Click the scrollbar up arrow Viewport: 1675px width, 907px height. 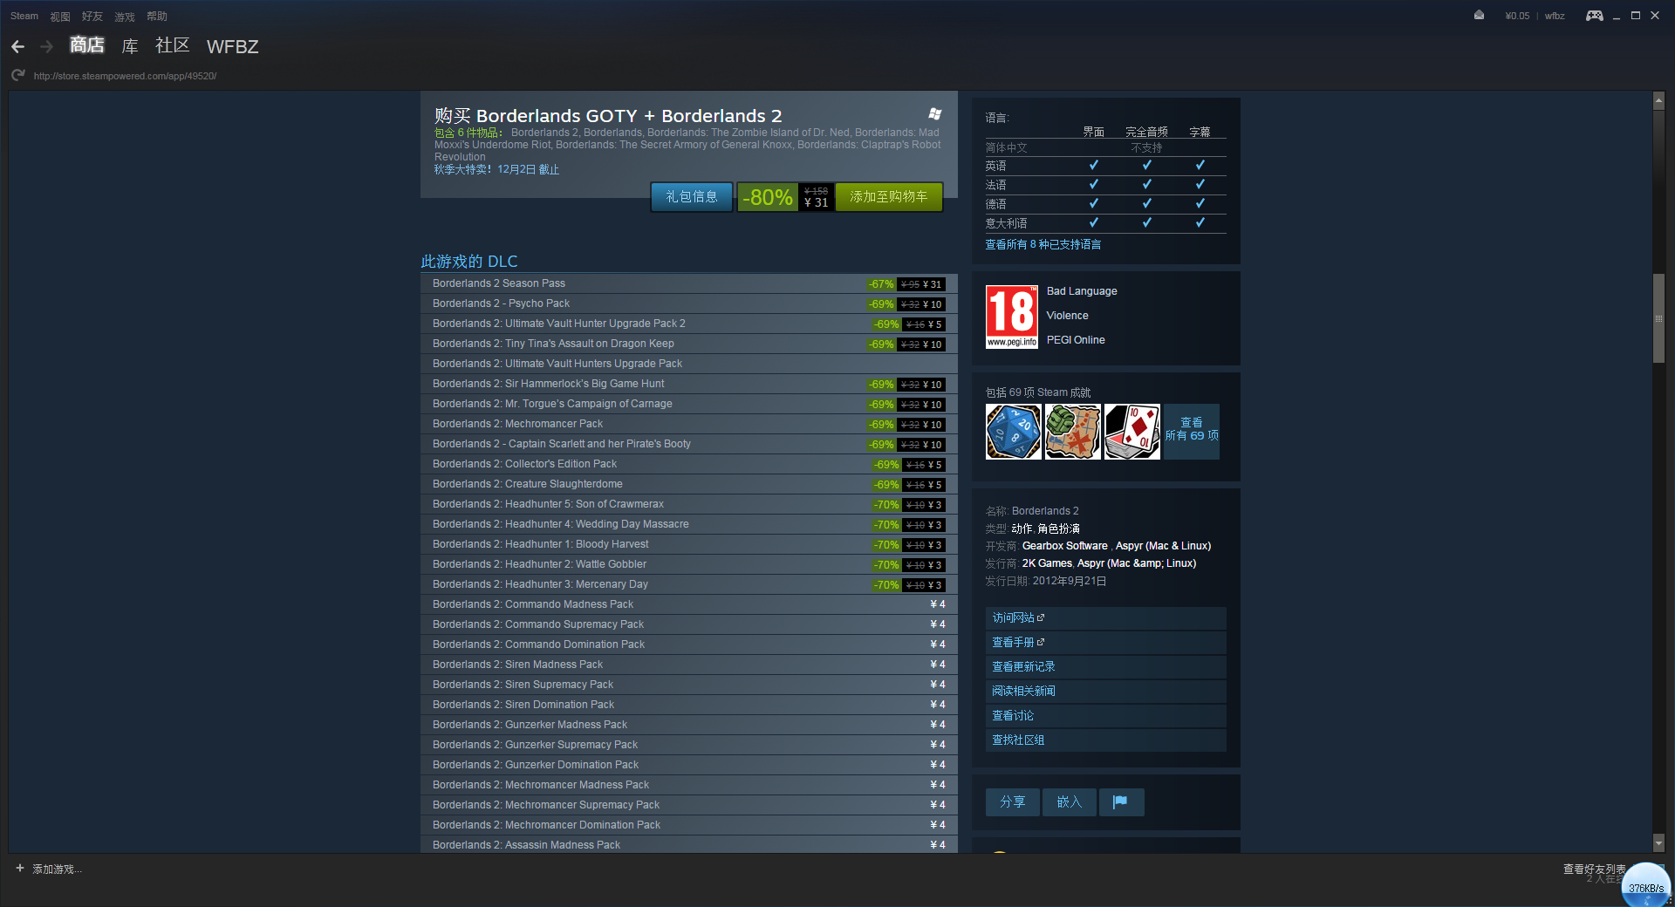pyautogui.click(x=1658, y=101)
